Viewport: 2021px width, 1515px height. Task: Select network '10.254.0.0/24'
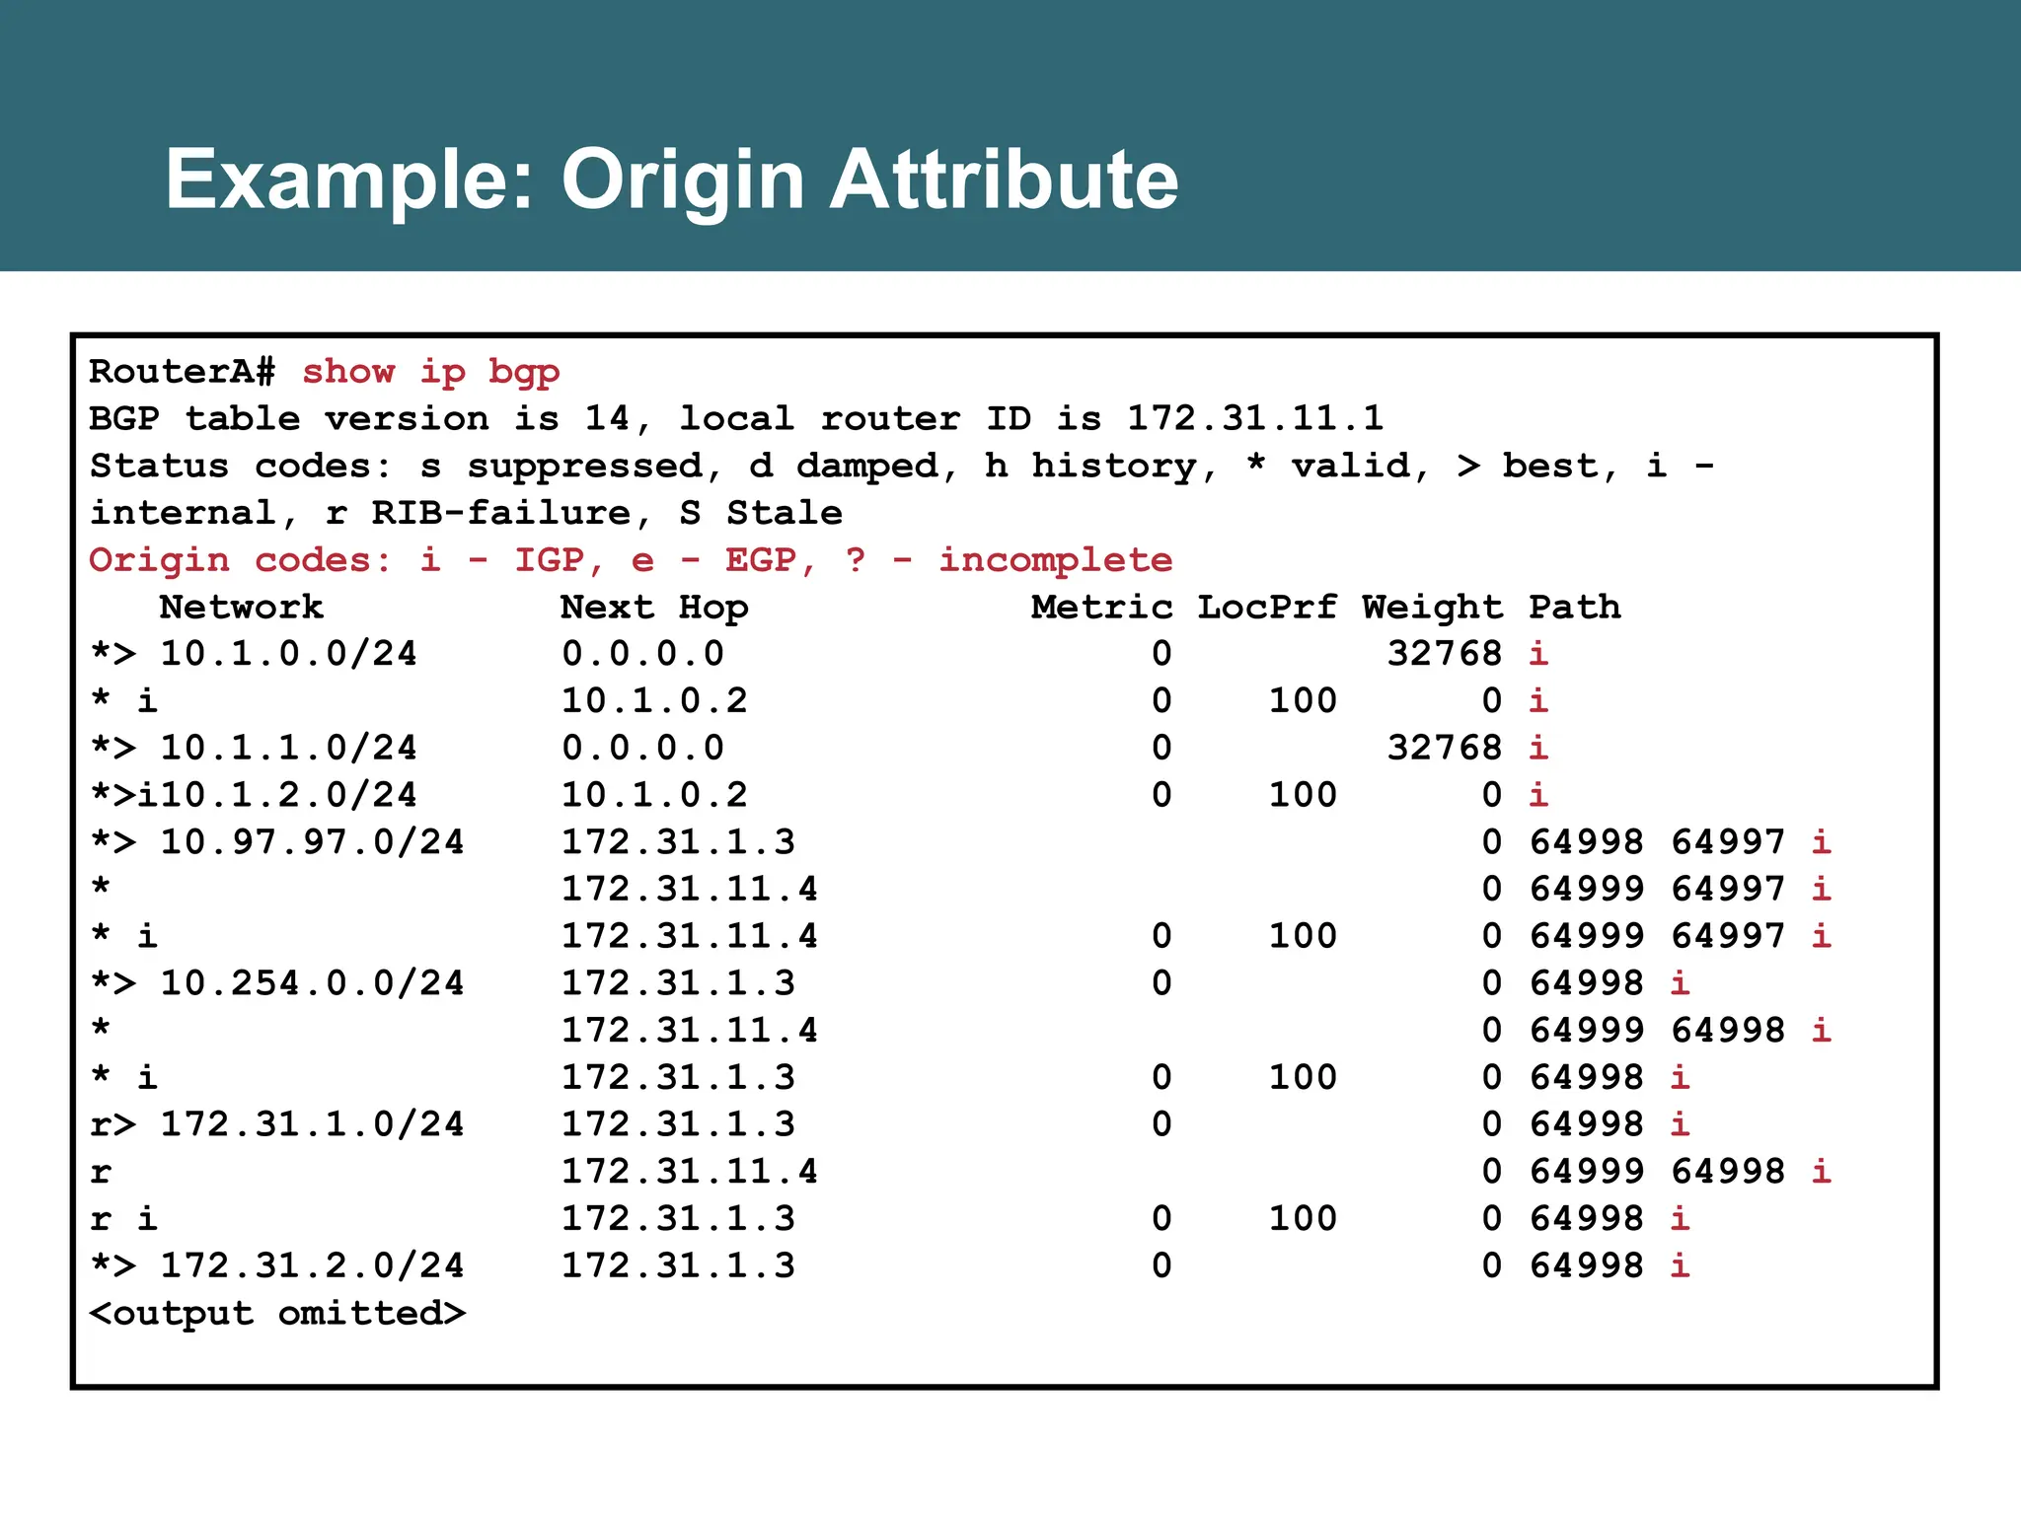(313, 984)
